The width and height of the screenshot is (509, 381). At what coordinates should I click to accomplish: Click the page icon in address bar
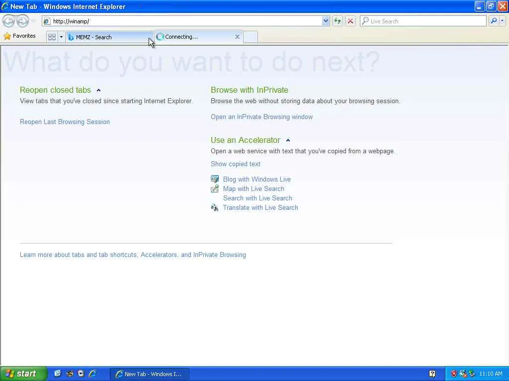coord(47,21)
